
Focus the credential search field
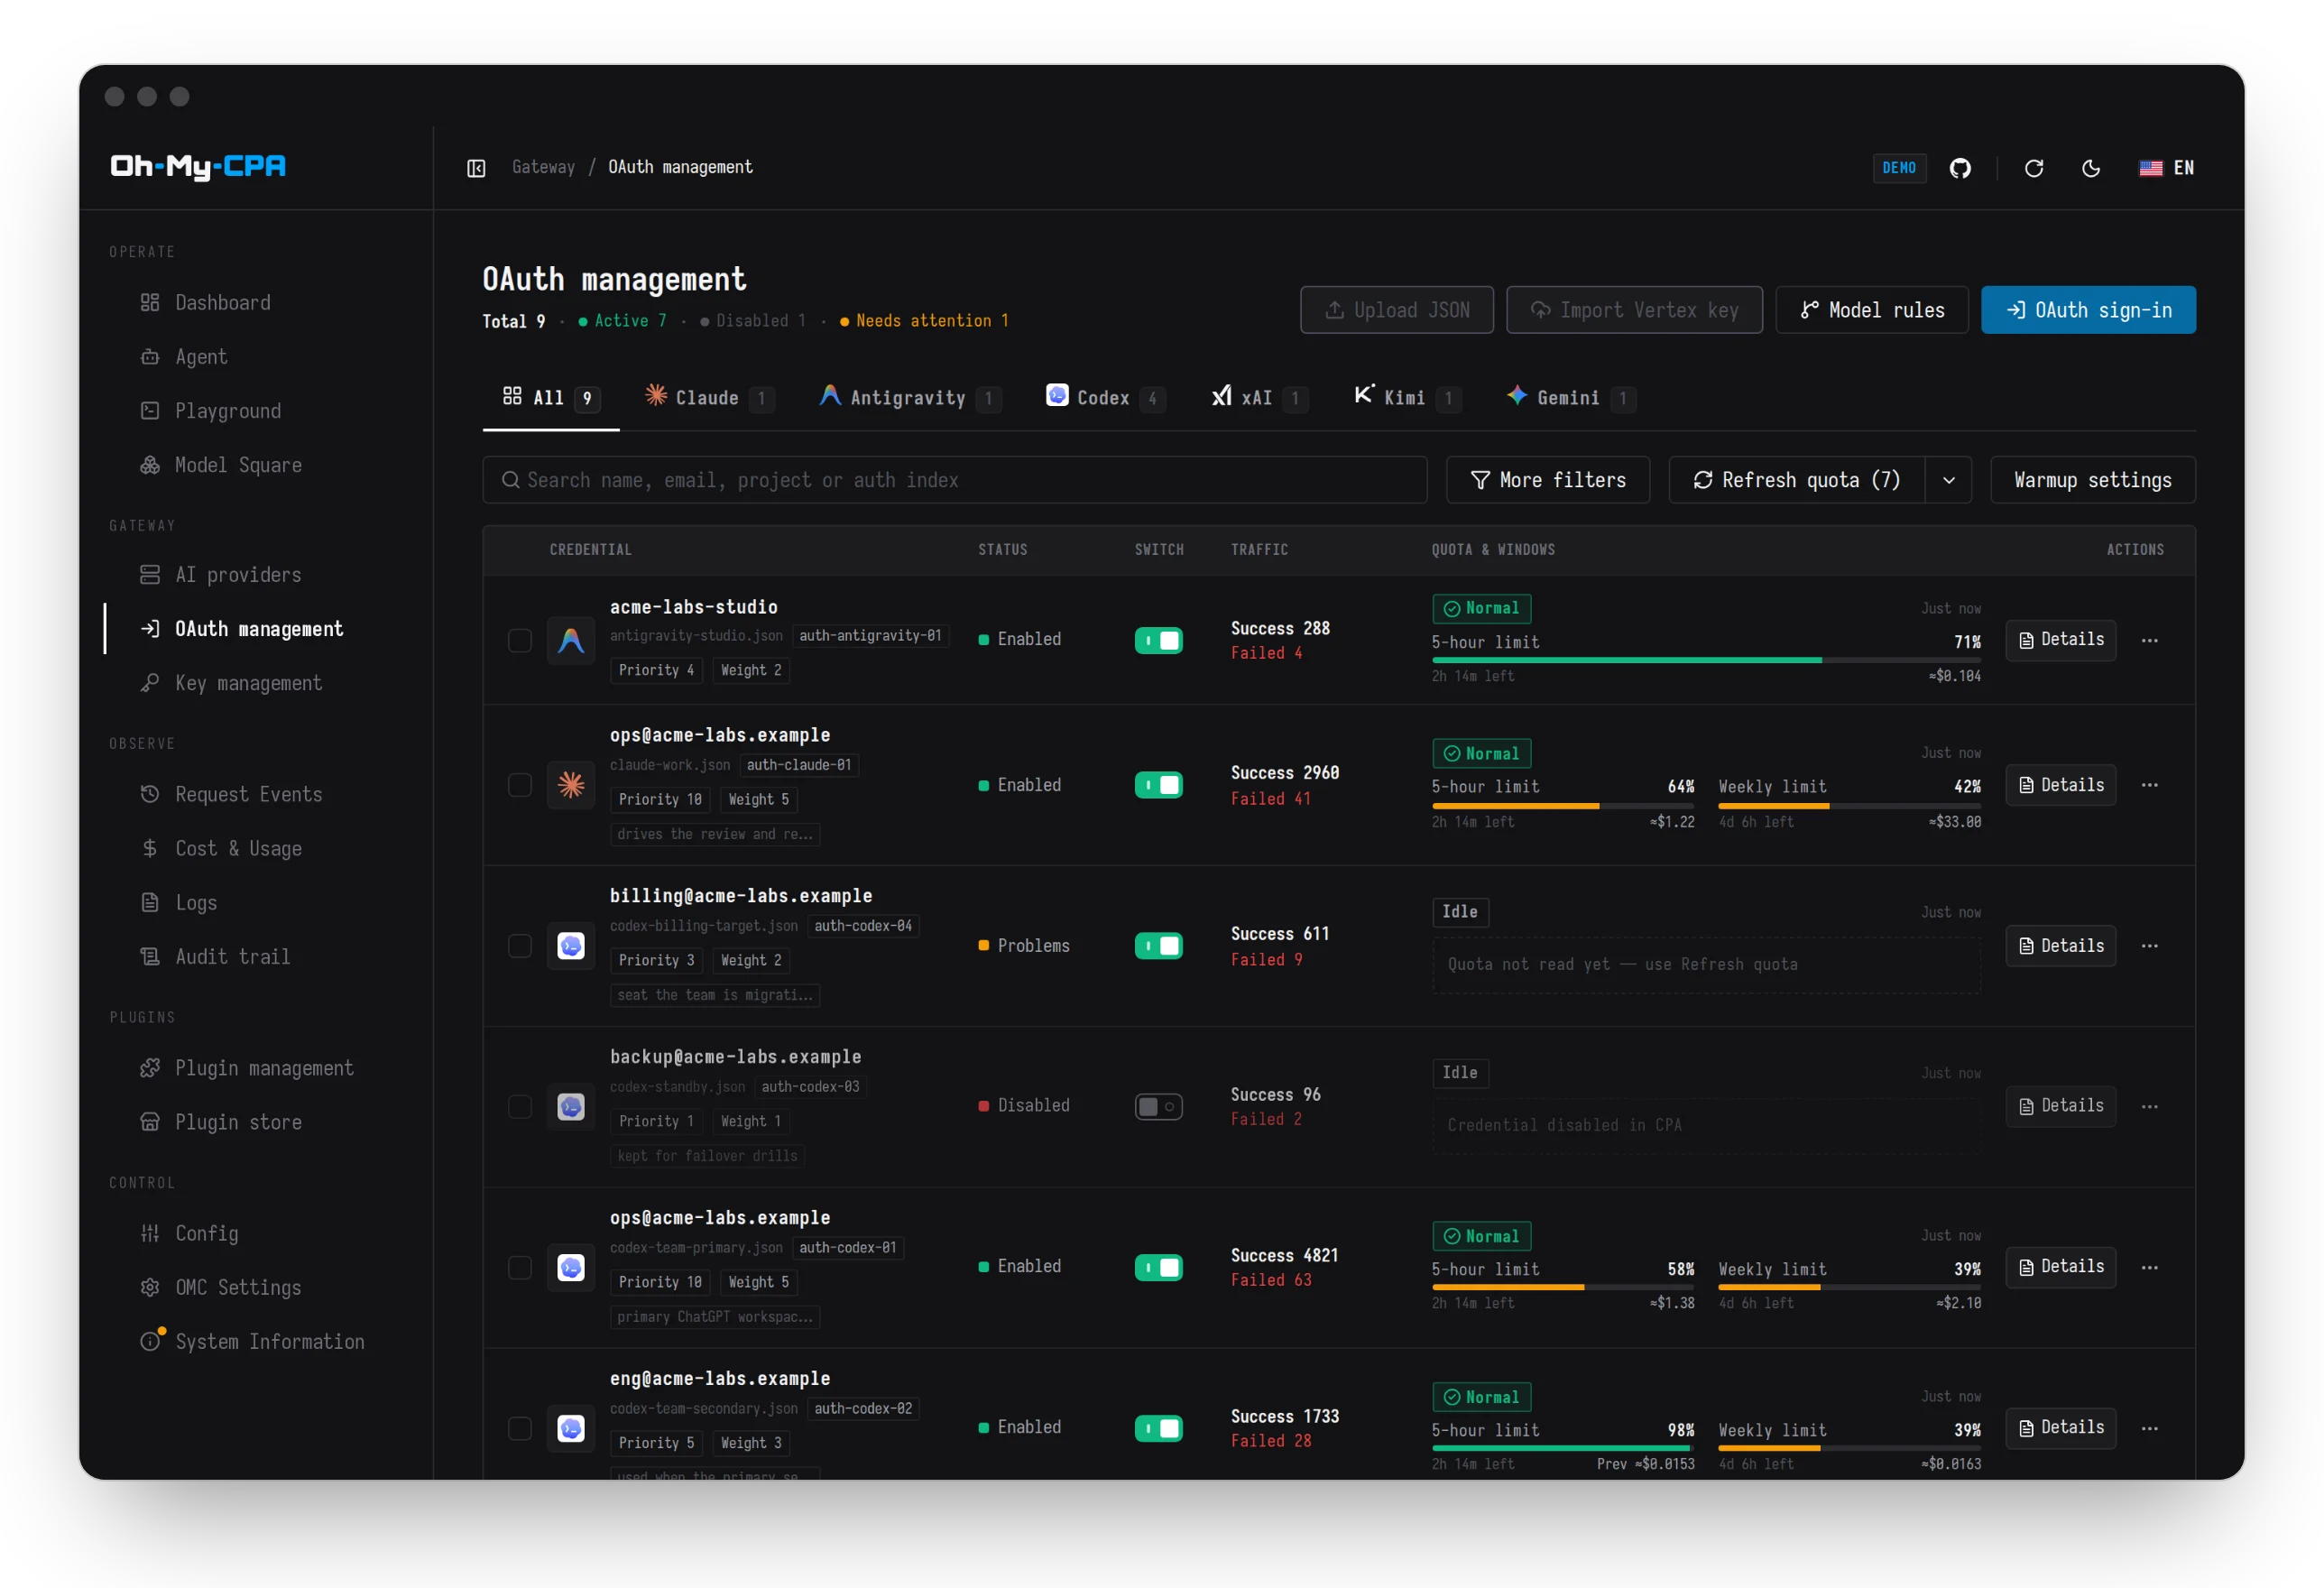[954, 480]
